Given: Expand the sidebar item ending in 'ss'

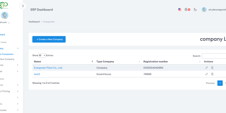Looking at the screenshot, I should click(18, 71).
